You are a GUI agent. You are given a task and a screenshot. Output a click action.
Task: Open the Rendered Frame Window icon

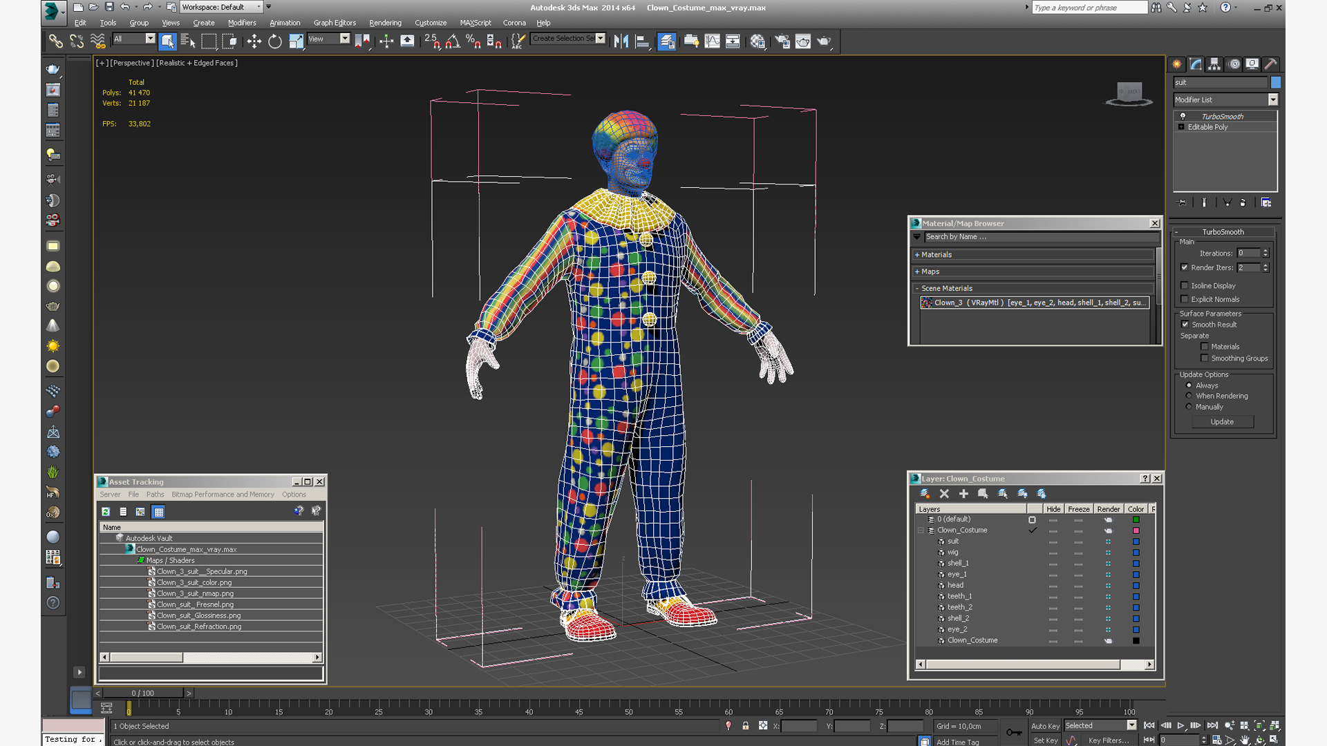tap(803, 41)
